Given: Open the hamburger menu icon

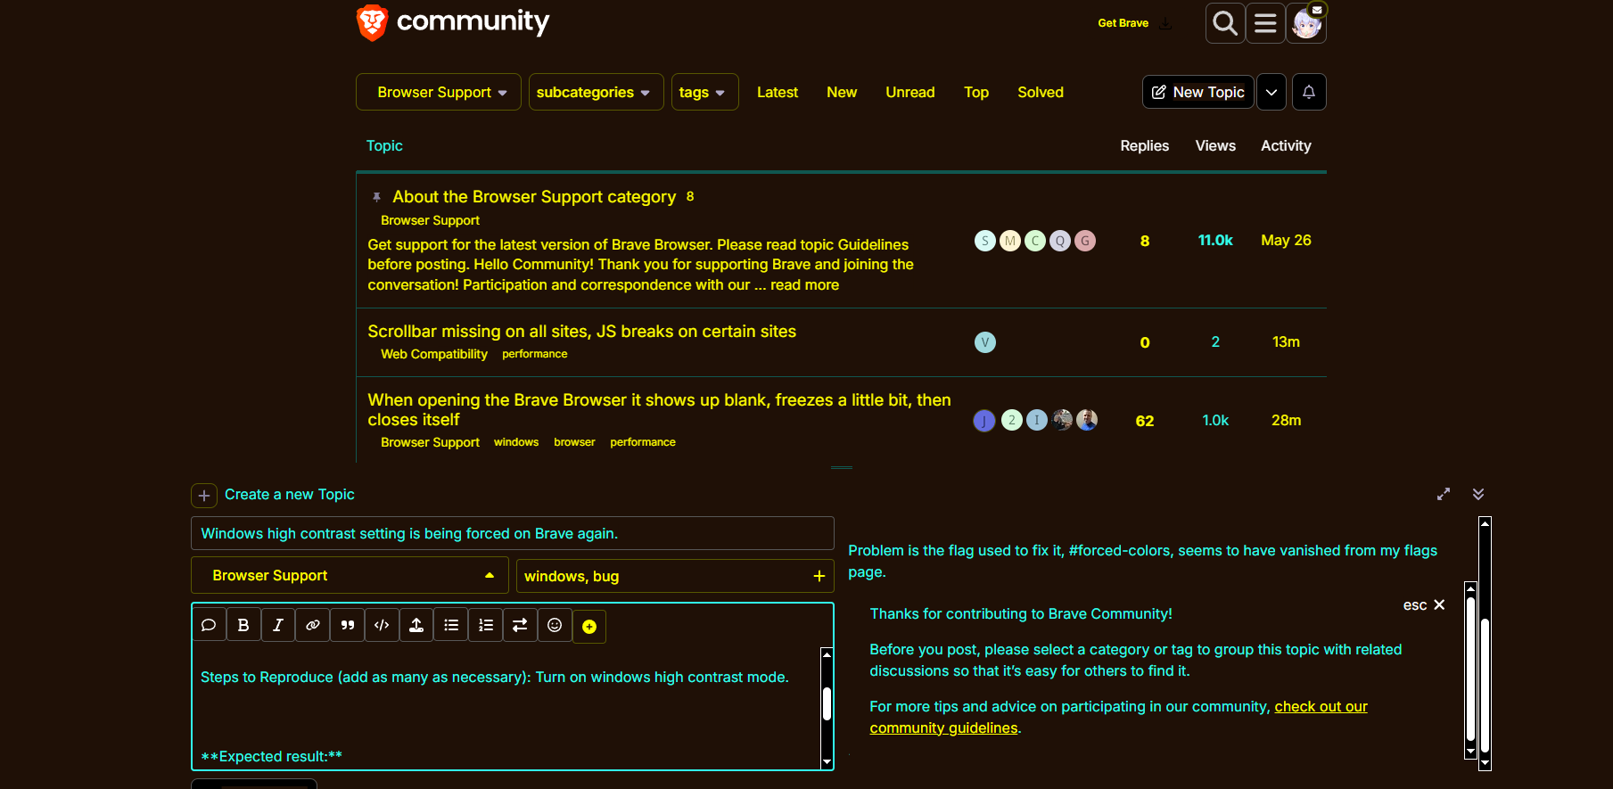Looking at the screenshot, I should click(x=1265, y=23).
